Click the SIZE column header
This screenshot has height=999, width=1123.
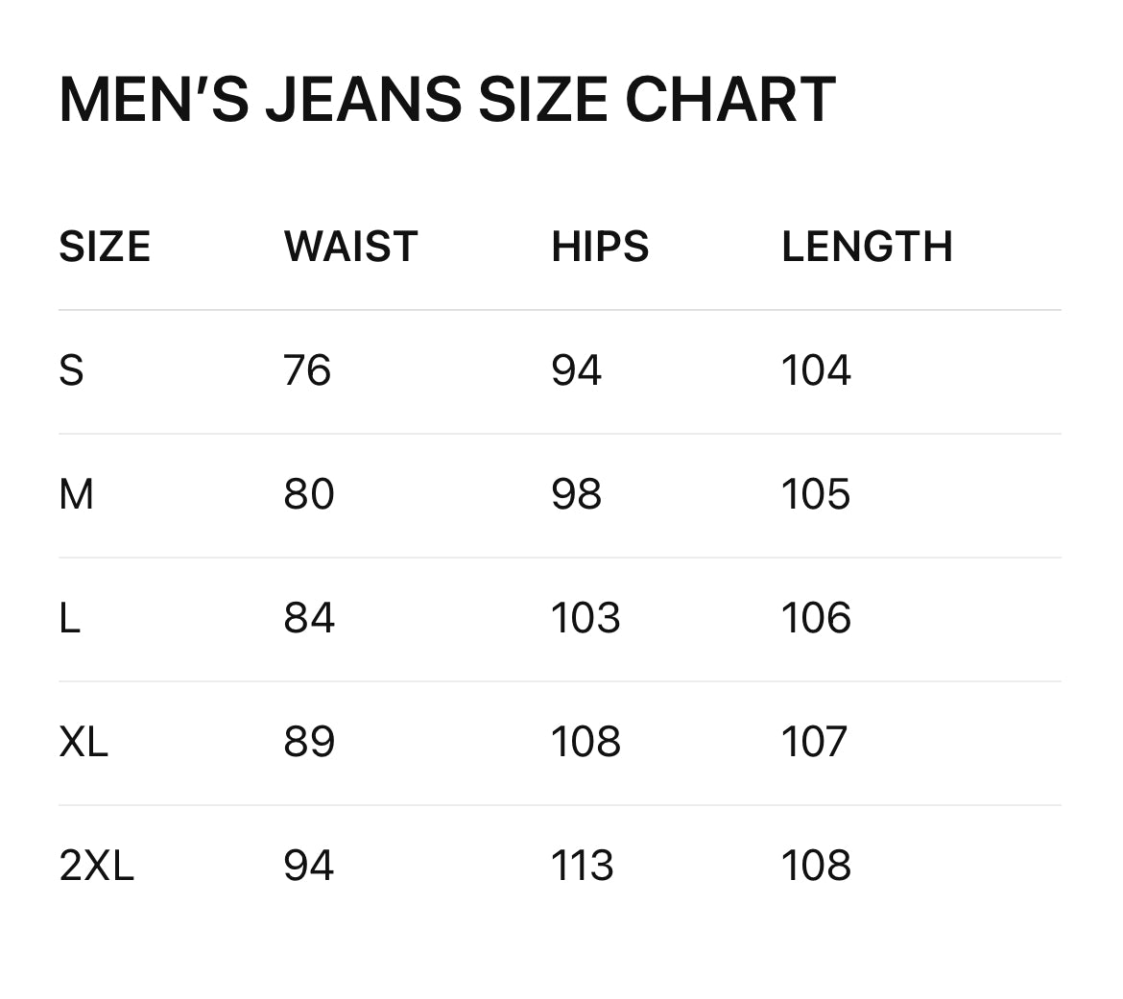105,247
